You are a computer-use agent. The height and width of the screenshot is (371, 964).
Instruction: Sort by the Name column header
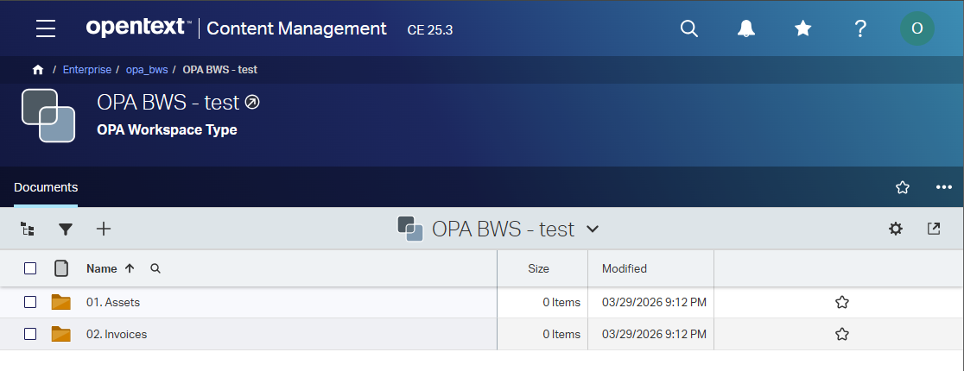[101, 268]
